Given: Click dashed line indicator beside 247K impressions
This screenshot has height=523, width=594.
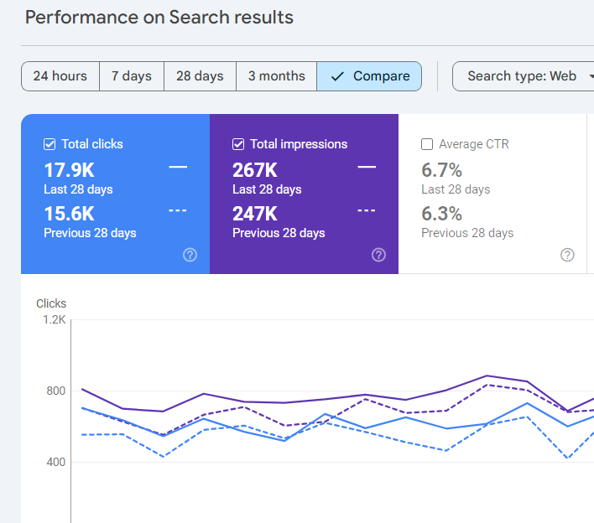Looking at the screenshot, I should pyautogui.click(x=367, y=210).
